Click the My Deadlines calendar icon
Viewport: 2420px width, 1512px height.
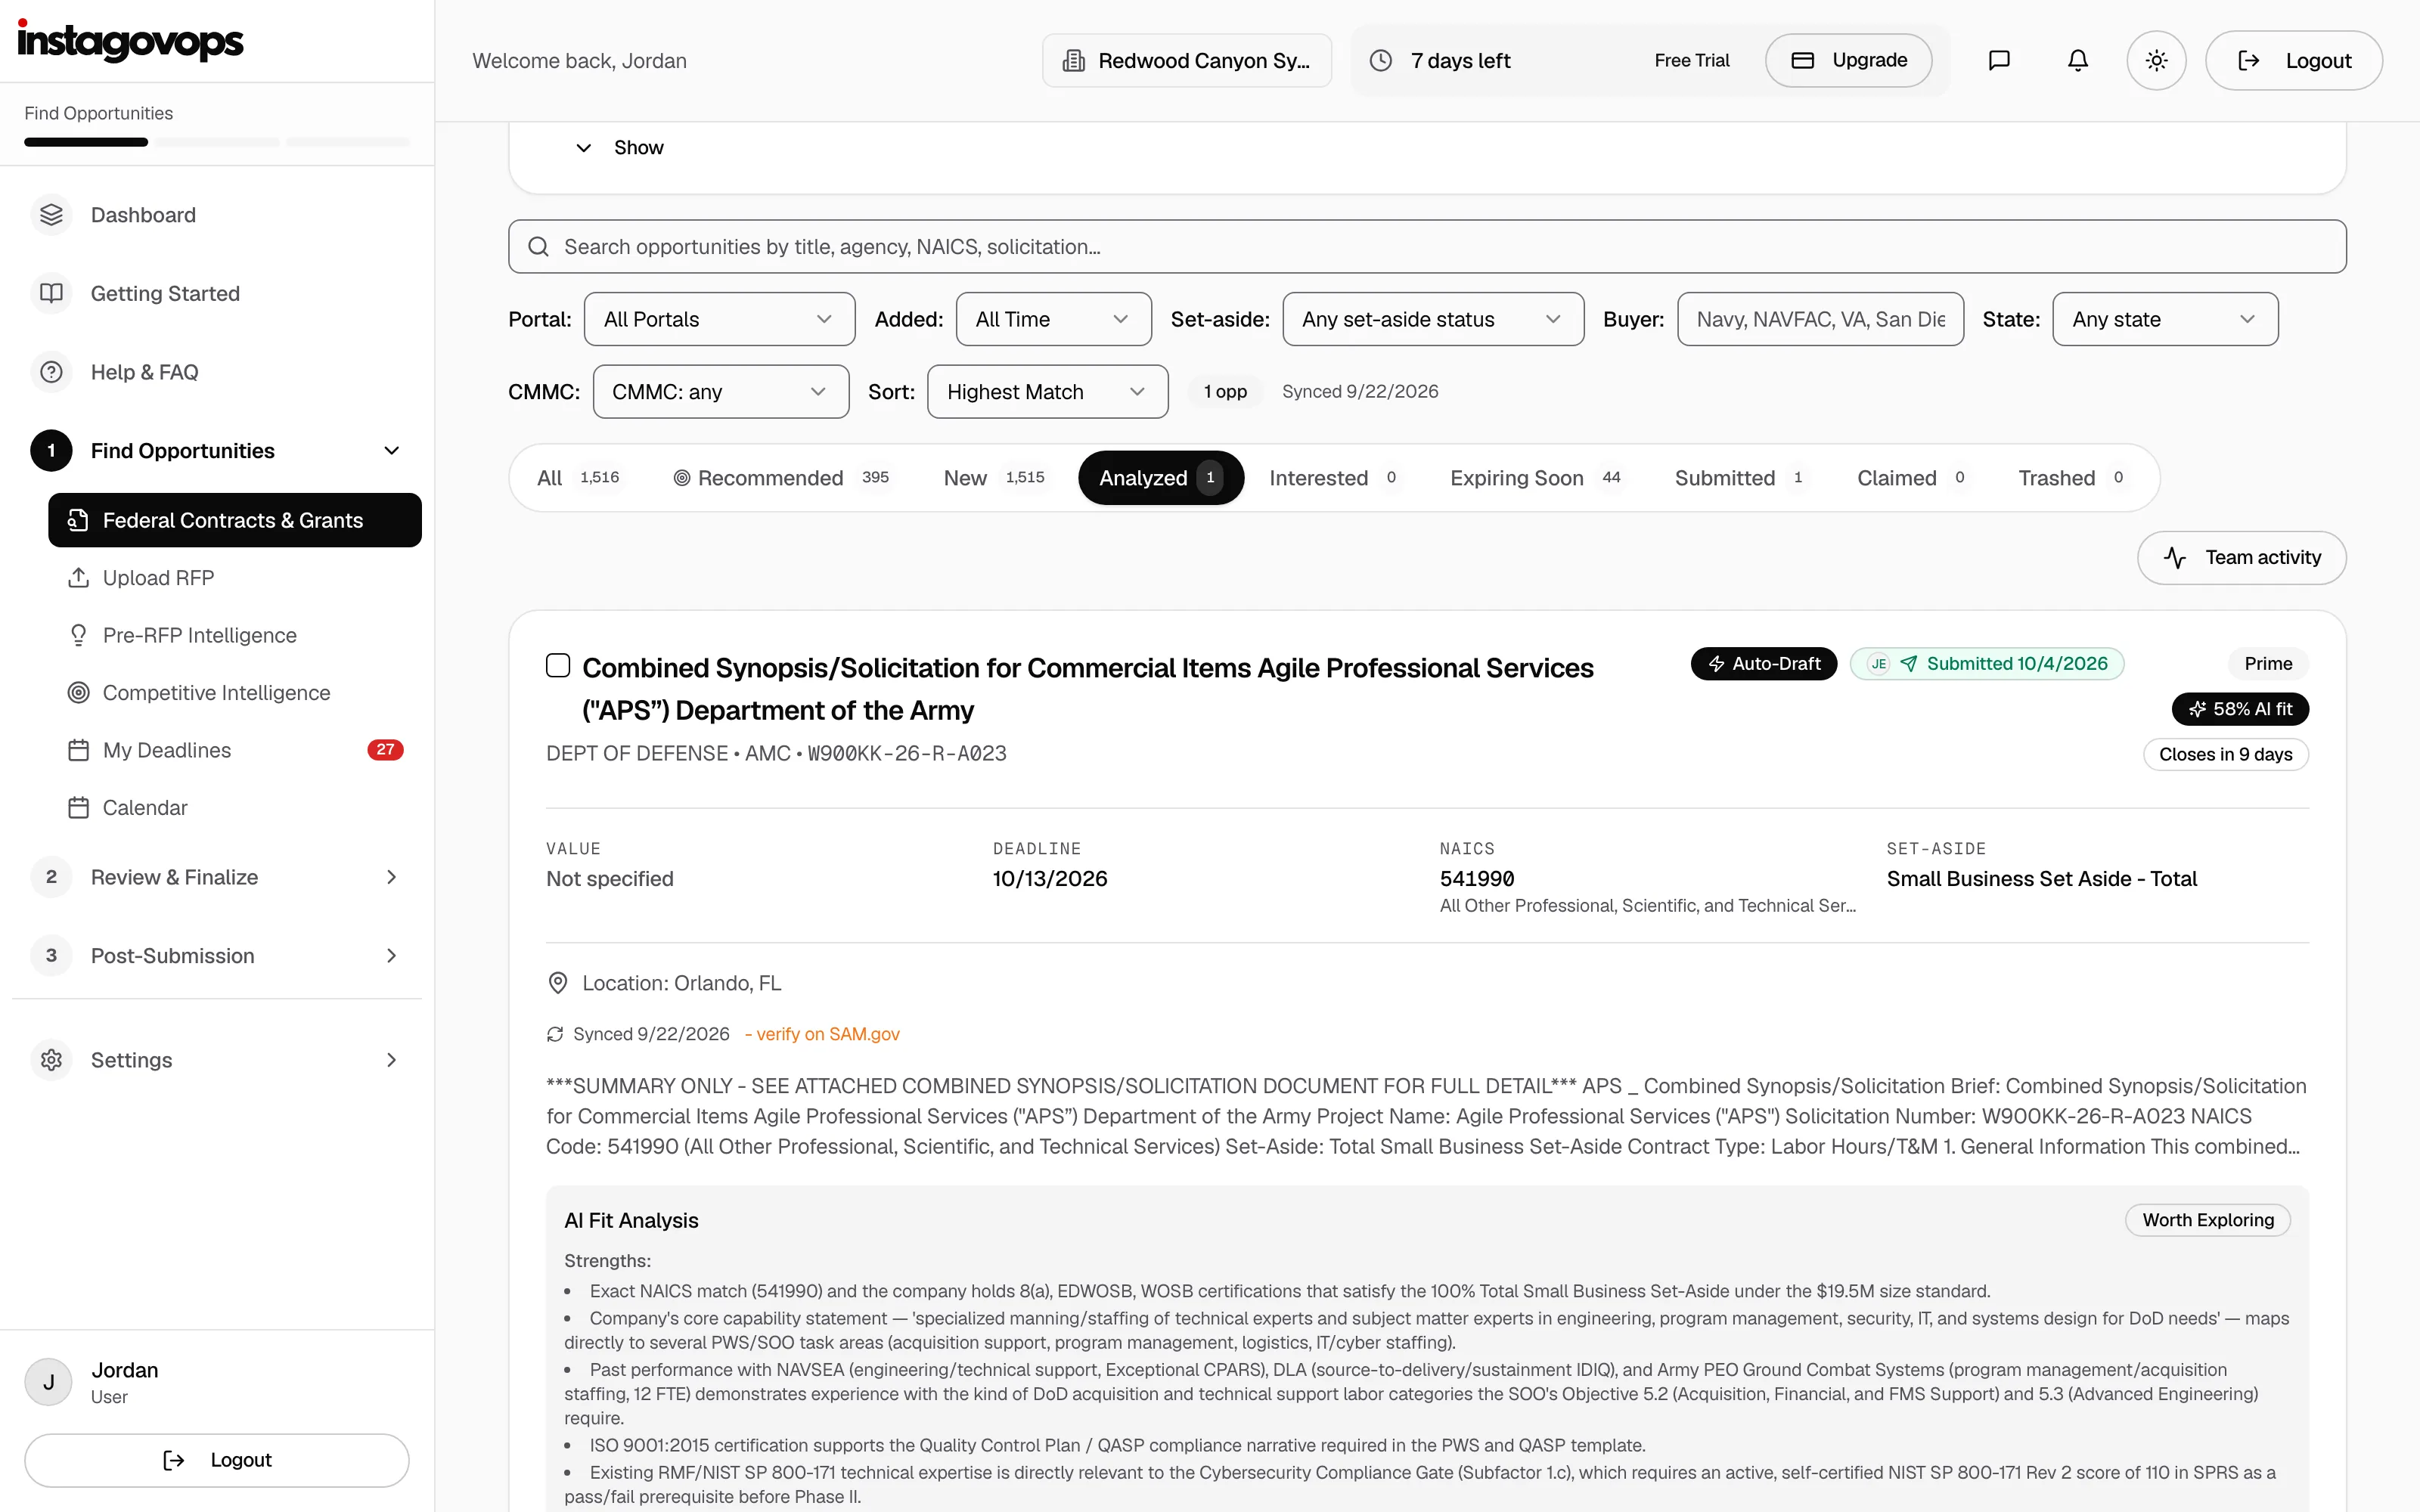78,750
